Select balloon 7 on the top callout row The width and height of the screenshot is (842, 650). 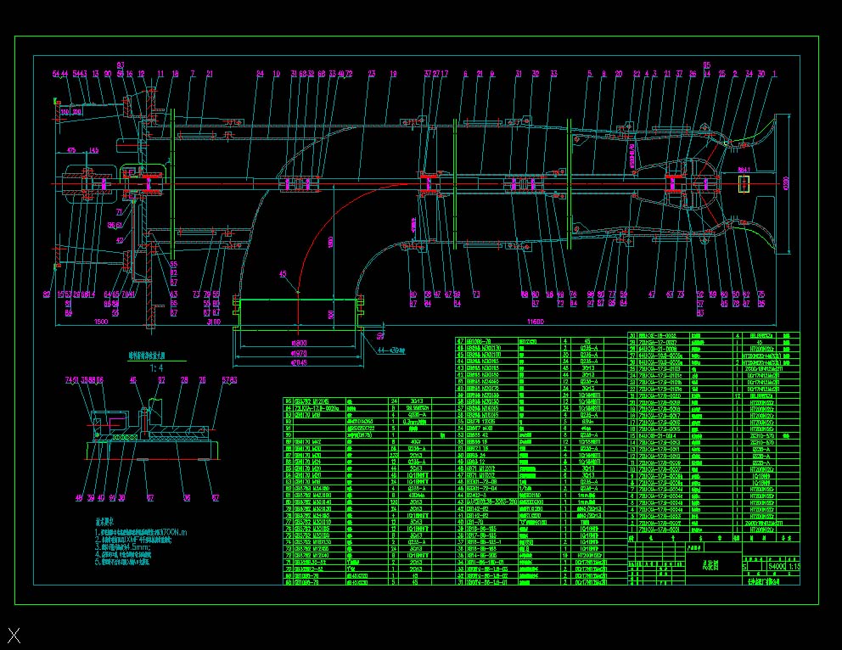coord(193,74)
